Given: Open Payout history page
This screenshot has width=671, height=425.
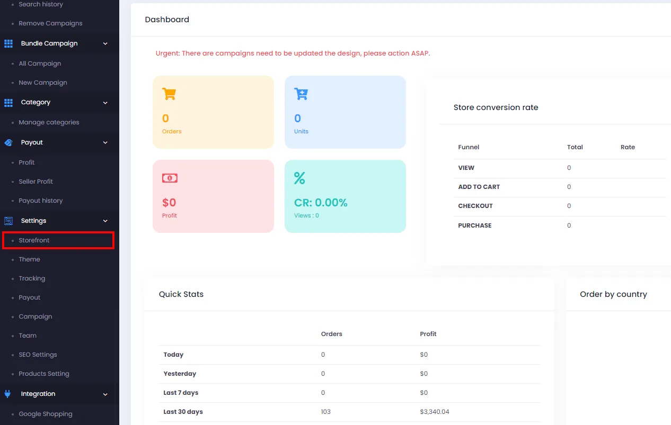Looking at the screenshot, I should point(41,201).
